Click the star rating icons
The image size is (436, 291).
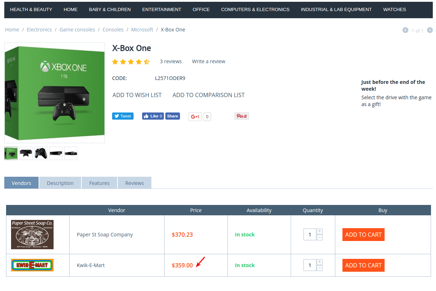tap(131, 62)
